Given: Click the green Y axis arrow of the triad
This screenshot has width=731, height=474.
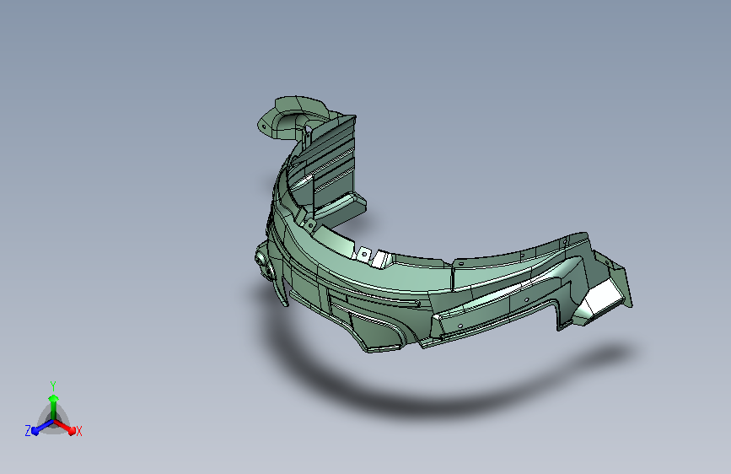Looking at the screenshot, I should click(x=54, y=407).
